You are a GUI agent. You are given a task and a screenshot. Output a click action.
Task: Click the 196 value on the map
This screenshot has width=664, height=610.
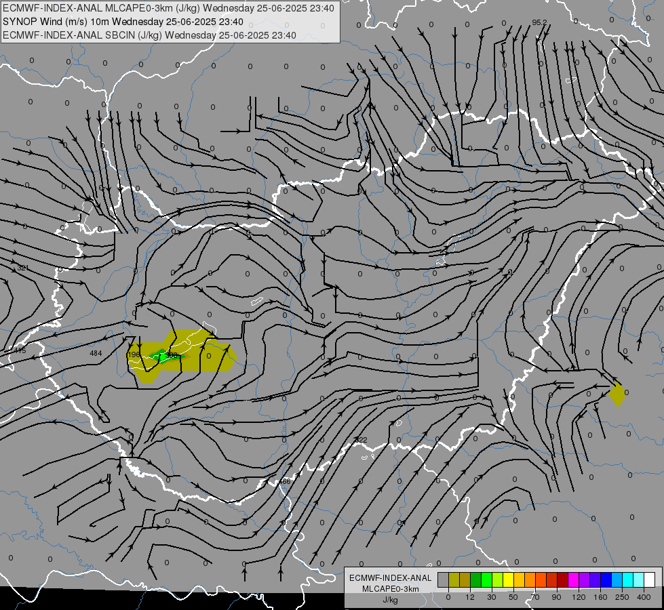coord(134,354)
